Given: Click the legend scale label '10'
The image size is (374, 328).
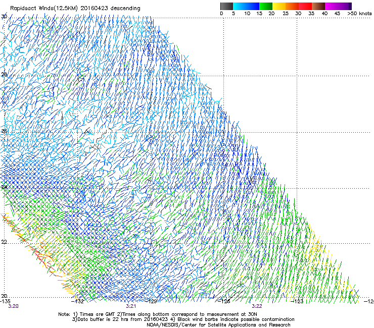Looking at the screenshot, I should pos(247,14).
